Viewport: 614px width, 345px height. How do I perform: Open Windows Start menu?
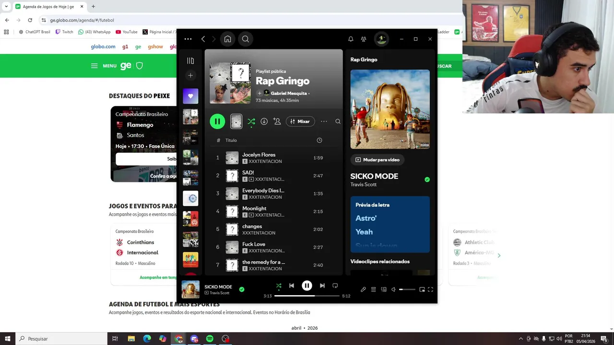coord(8,339)
